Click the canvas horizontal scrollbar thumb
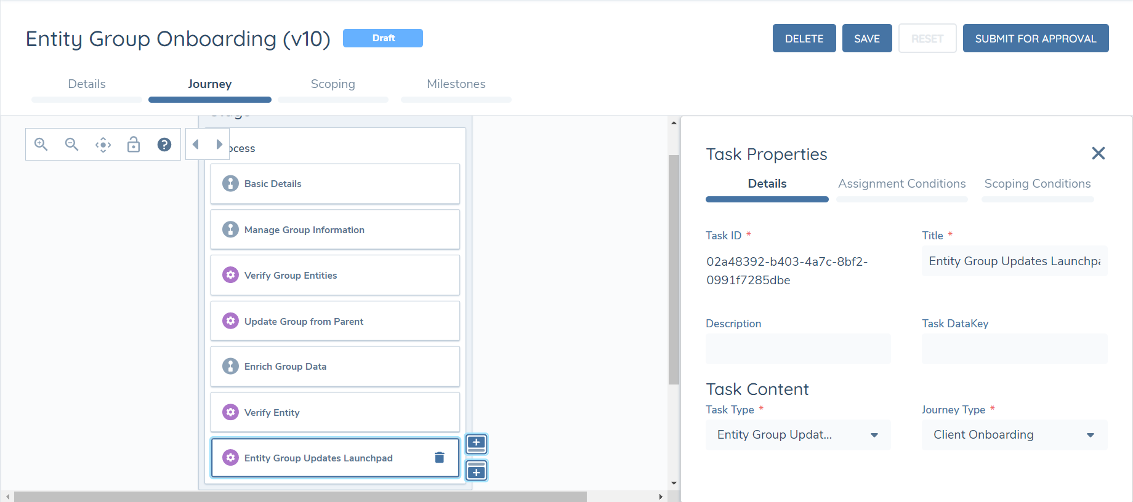Viewport: 1133px width, 502px height. [x=300, y=496]
